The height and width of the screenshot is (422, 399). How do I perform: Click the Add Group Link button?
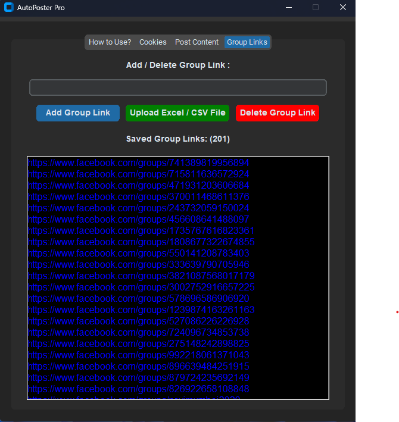(x=78, y=113)
